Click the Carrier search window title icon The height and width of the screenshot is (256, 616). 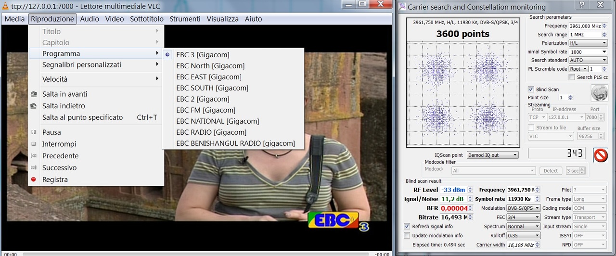point(402,7)
